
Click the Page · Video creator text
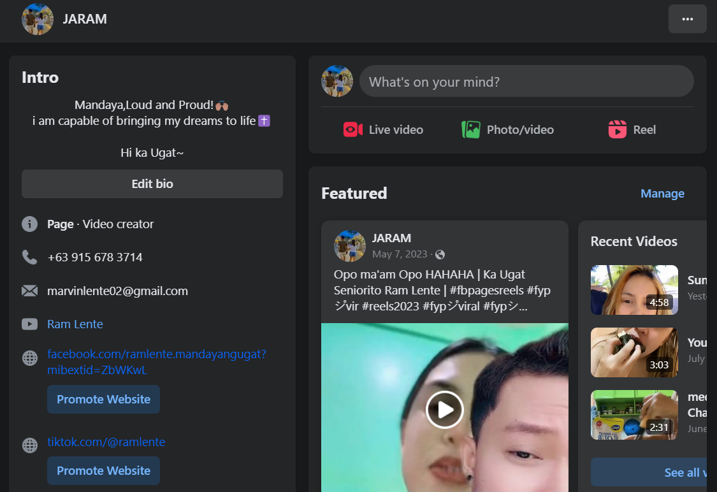[x=101, y=224]
